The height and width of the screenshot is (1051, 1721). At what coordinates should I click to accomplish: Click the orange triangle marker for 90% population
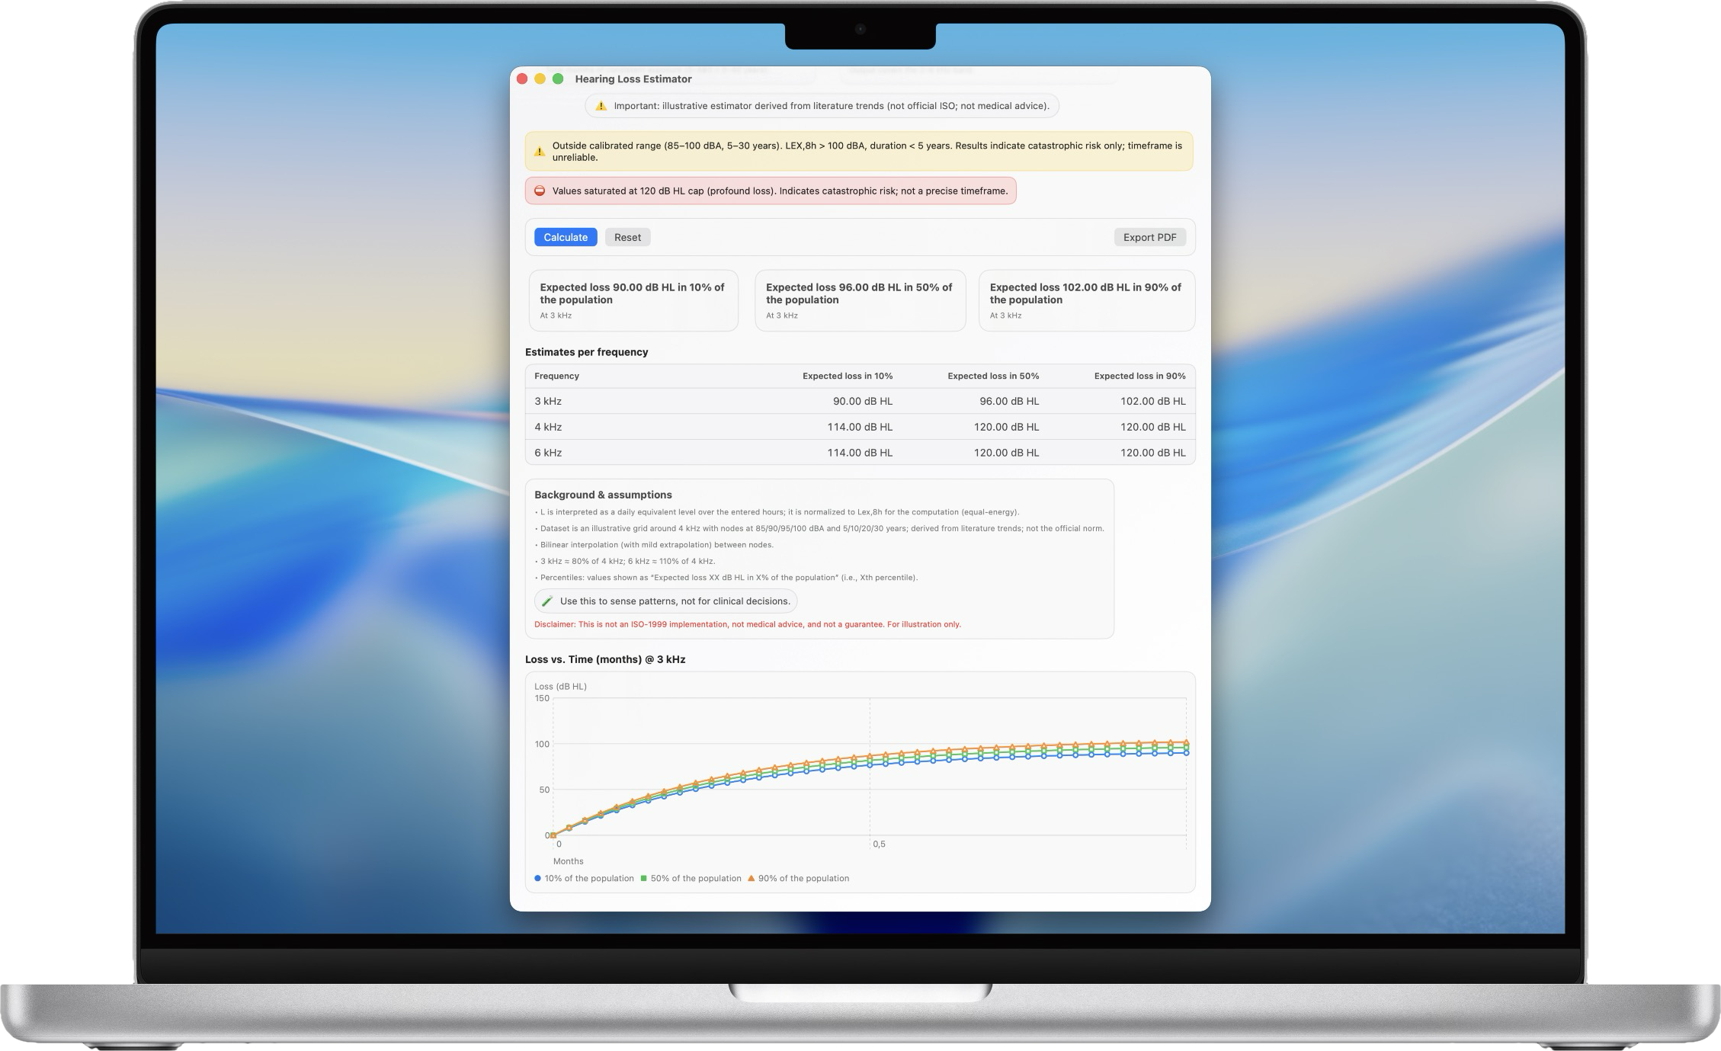coord(749,878)
